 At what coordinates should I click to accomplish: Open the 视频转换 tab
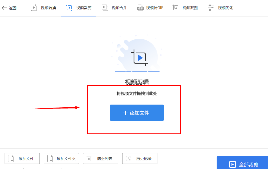[43, 8]
